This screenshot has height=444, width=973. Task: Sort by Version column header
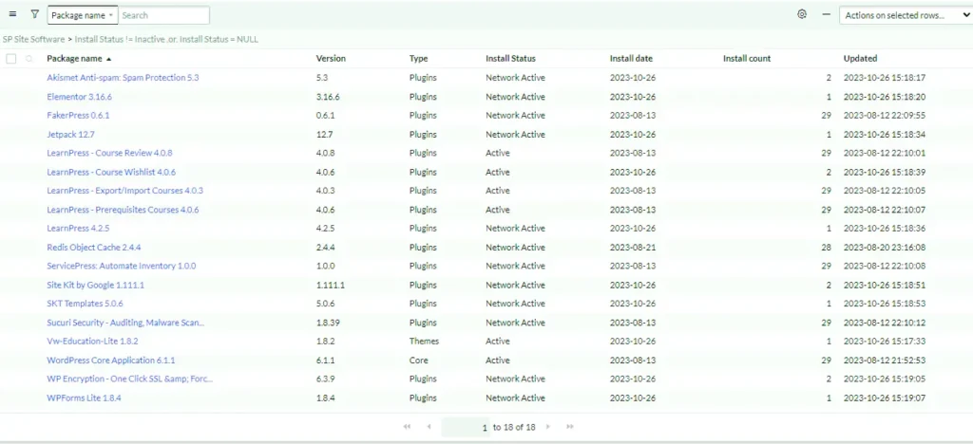pos(331,59)
